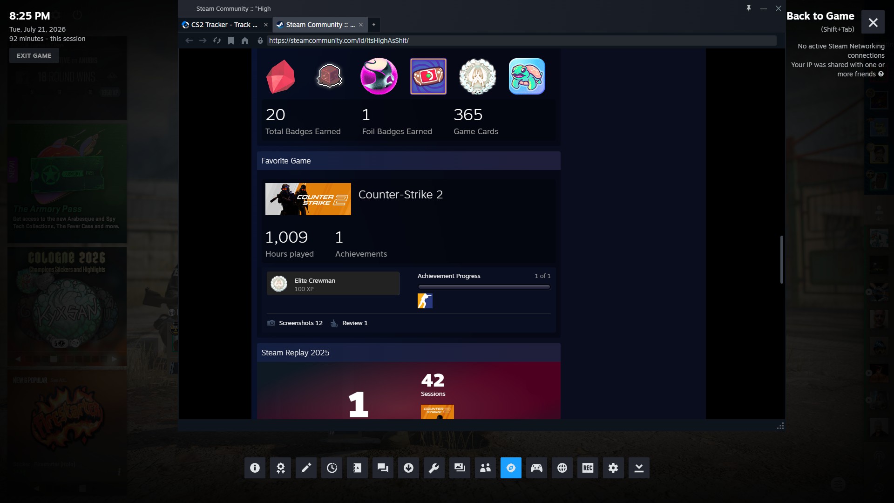The height and width of the screenshot is (503, 894).
Task: Open the chat bubbles icon
Action: tap(383, 468)
